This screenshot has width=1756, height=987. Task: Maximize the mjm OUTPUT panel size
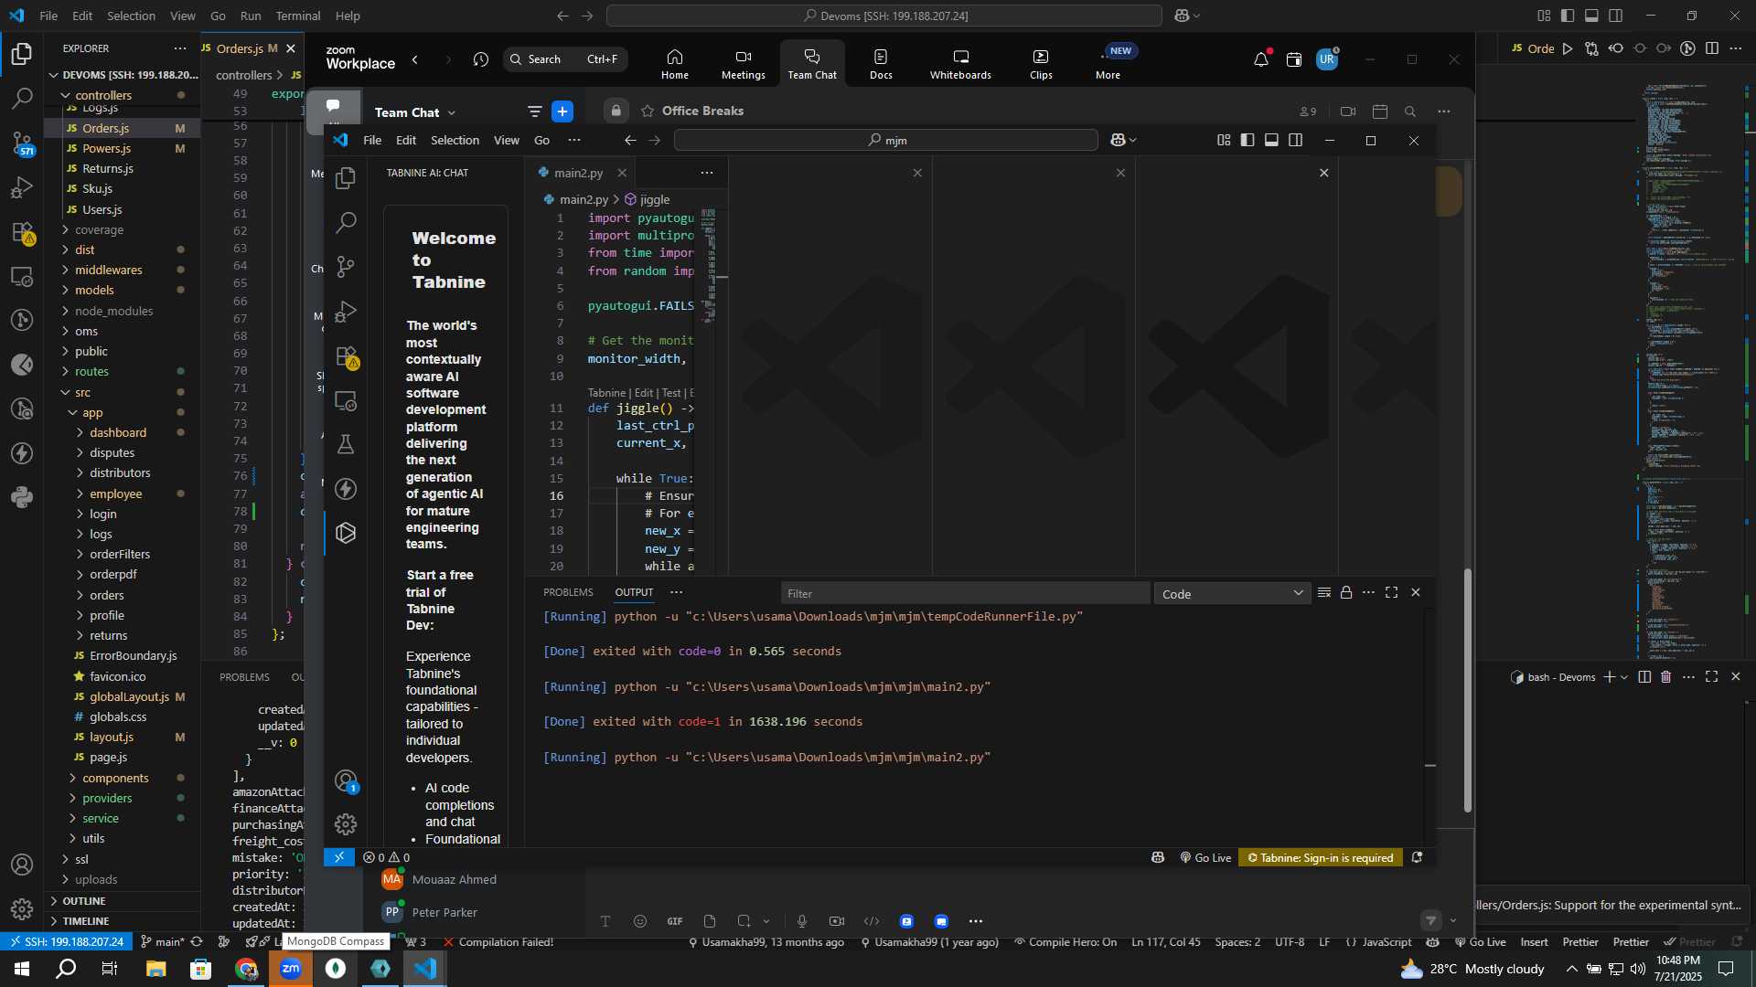tap(1391, 593)
